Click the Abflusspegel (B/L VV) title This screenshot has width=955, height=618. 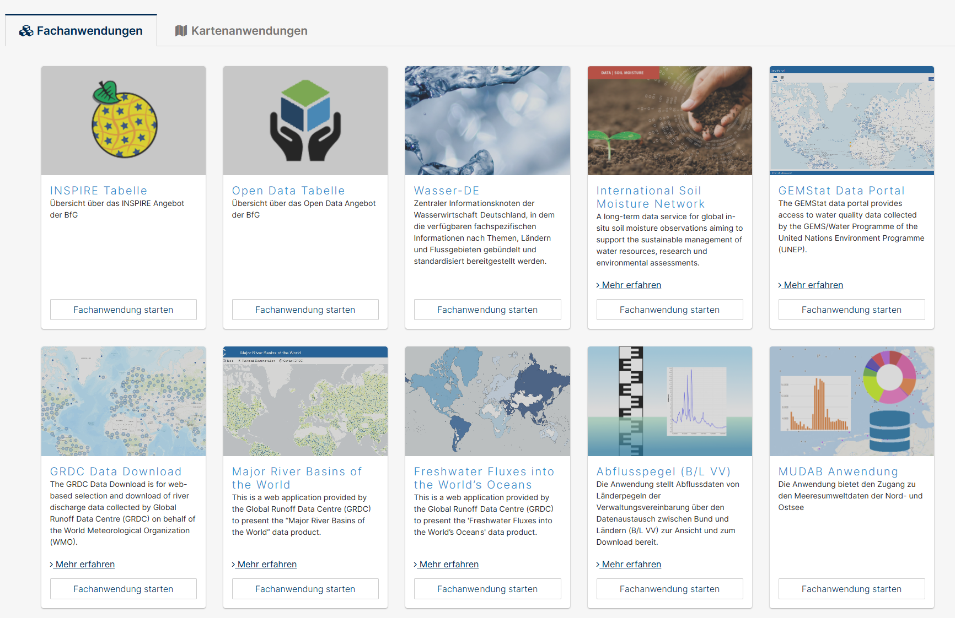pos(663,471)
